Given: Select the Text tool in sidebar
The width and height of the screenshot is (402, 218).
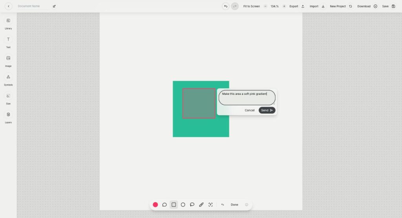Looking at the screenshot, I should (8, 42).
